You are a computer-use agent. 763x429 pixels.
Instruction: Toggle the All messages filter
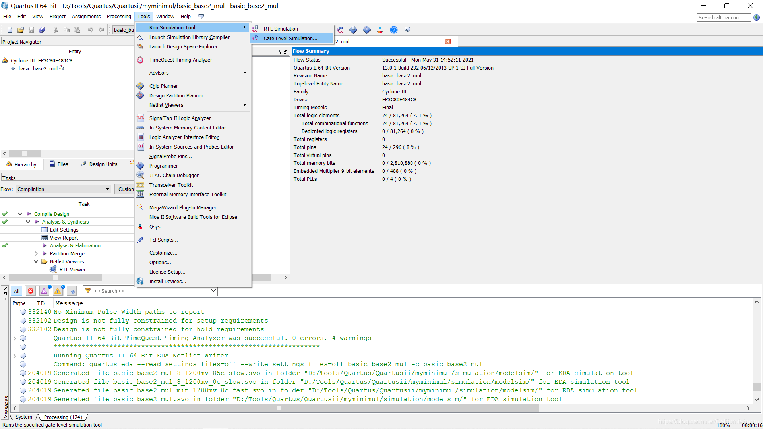pyautogui.click(x=17, y=291)
